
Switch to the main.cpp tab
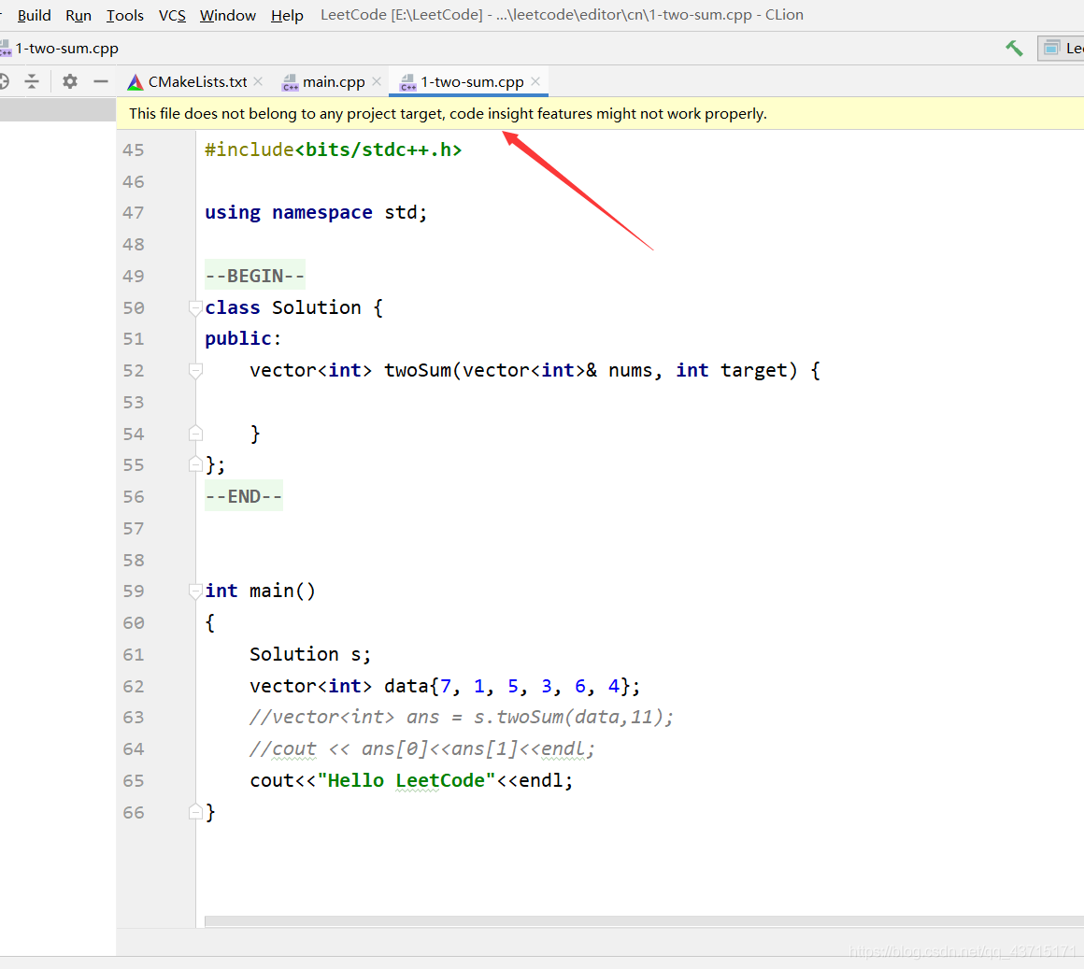pyautogui.click(x=333, y=82)
